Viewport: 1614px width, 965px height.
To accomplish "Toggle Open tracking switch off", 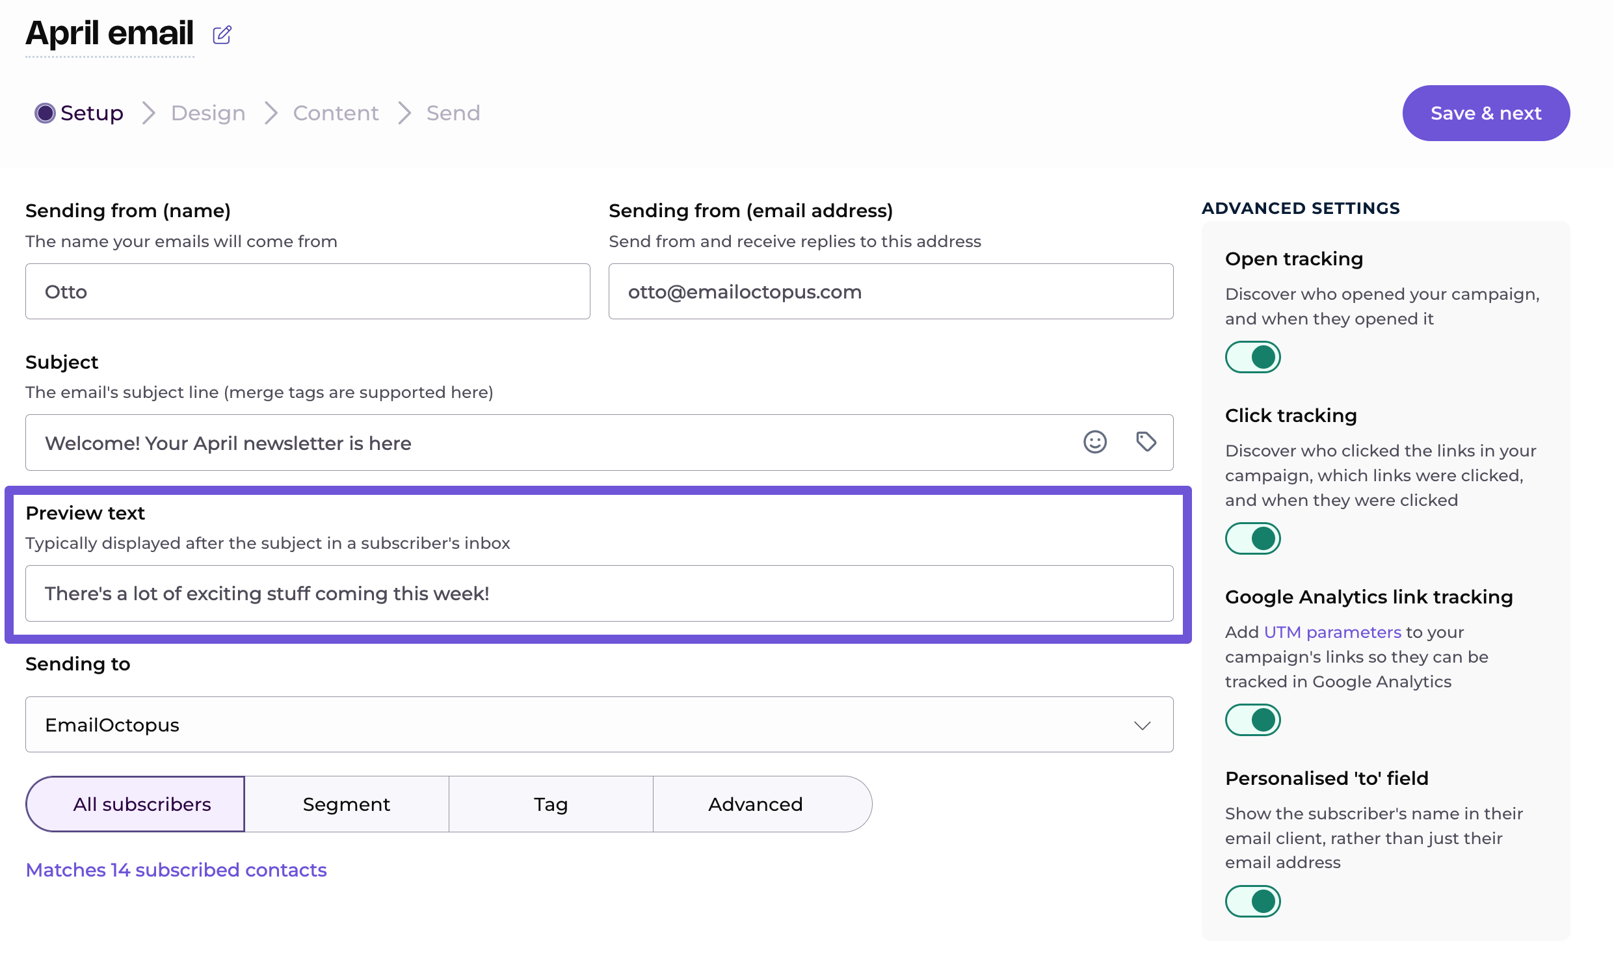I will click(x=1252, y=357).
